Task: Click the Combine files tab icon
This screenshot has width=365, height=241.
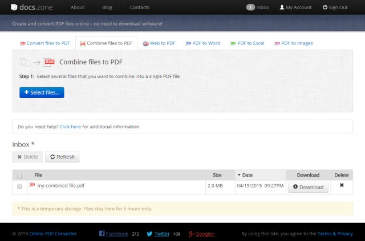Action: 83,43
